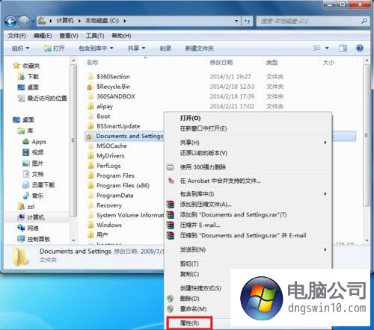The height and width of the screenshot is (330, 374).
Task: Choose 属性(R) in context menu
Action: click(x=189, y=323)
